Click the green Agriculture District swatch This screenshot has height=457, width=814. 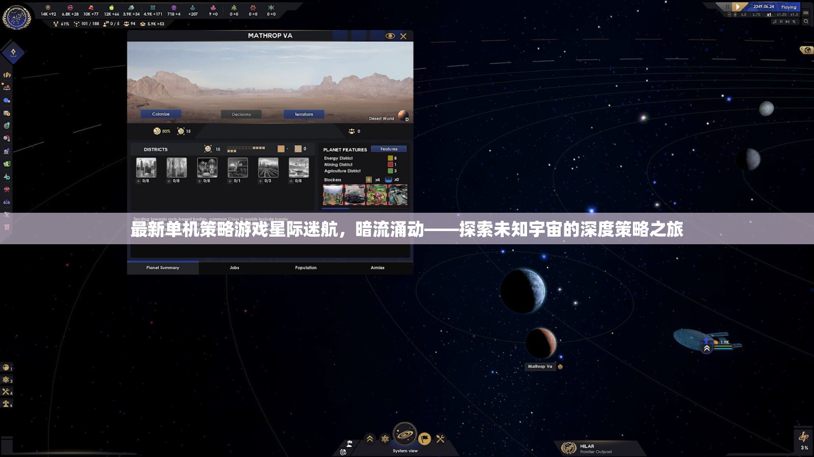(x=390, y=171)
